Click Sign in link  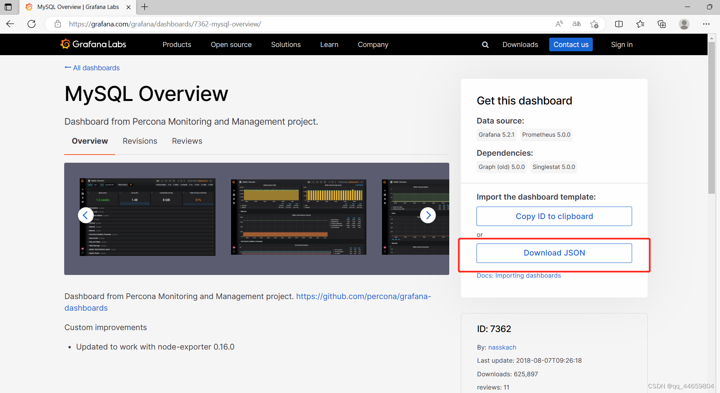tap(622, 45)
